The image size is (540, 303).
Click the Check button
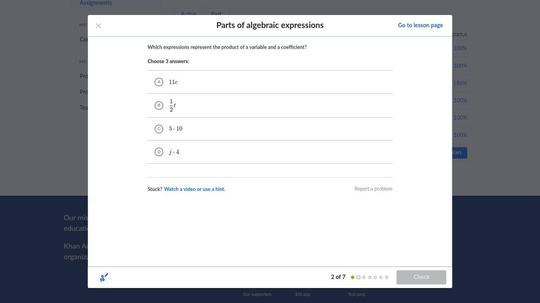421,277
